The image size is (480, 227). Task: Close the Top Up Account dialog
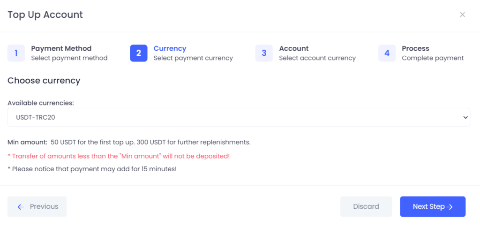pyautogui.click(x=462, y=15)
